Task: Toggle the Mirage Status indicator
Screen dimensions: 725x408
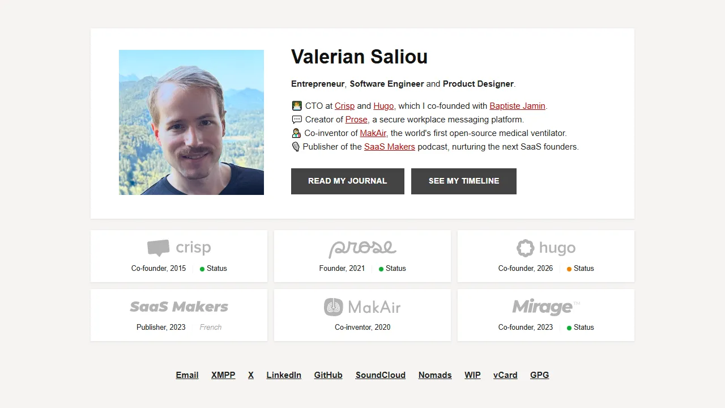Action: [x=569, y=328]
